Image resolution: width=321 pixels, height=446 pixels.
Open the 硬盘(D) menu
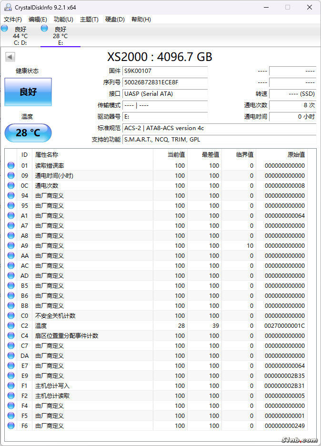click(115, 20)
